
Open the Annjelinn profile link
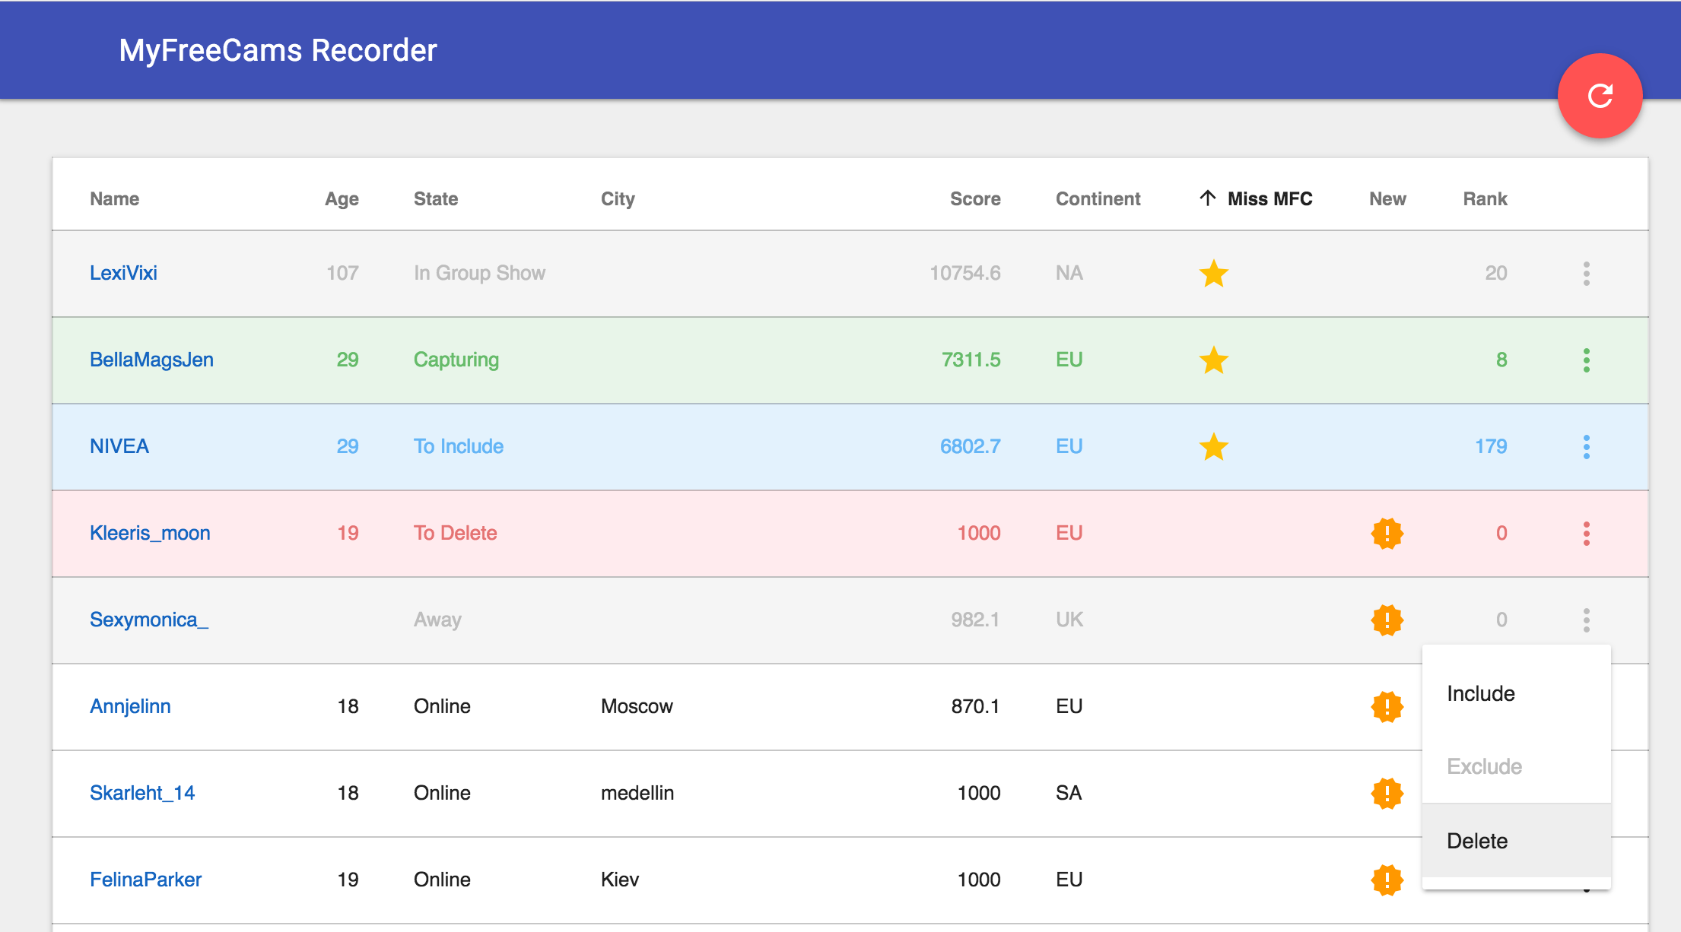click(x=130, y=706)
